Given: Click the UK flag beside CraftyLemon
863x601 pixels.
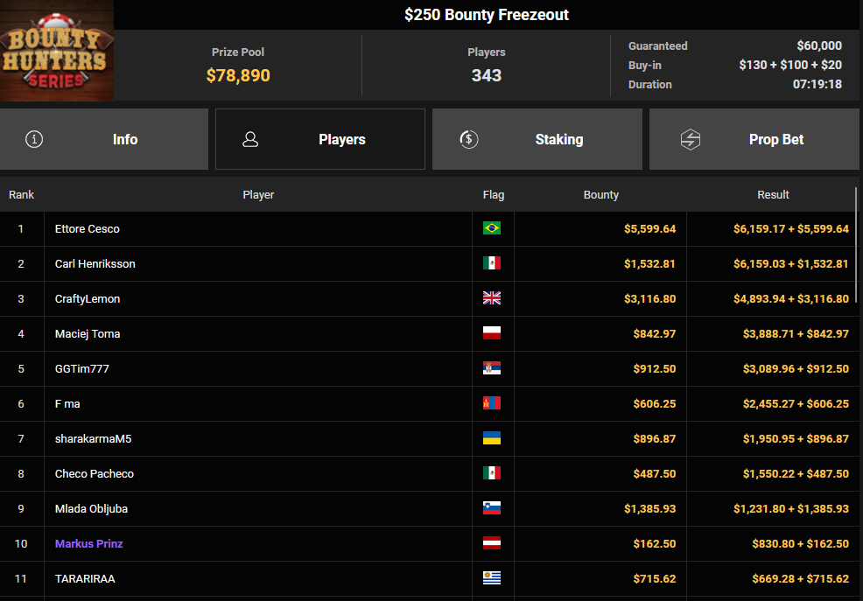Looking at the screenshot, I should tap(492, 298).
